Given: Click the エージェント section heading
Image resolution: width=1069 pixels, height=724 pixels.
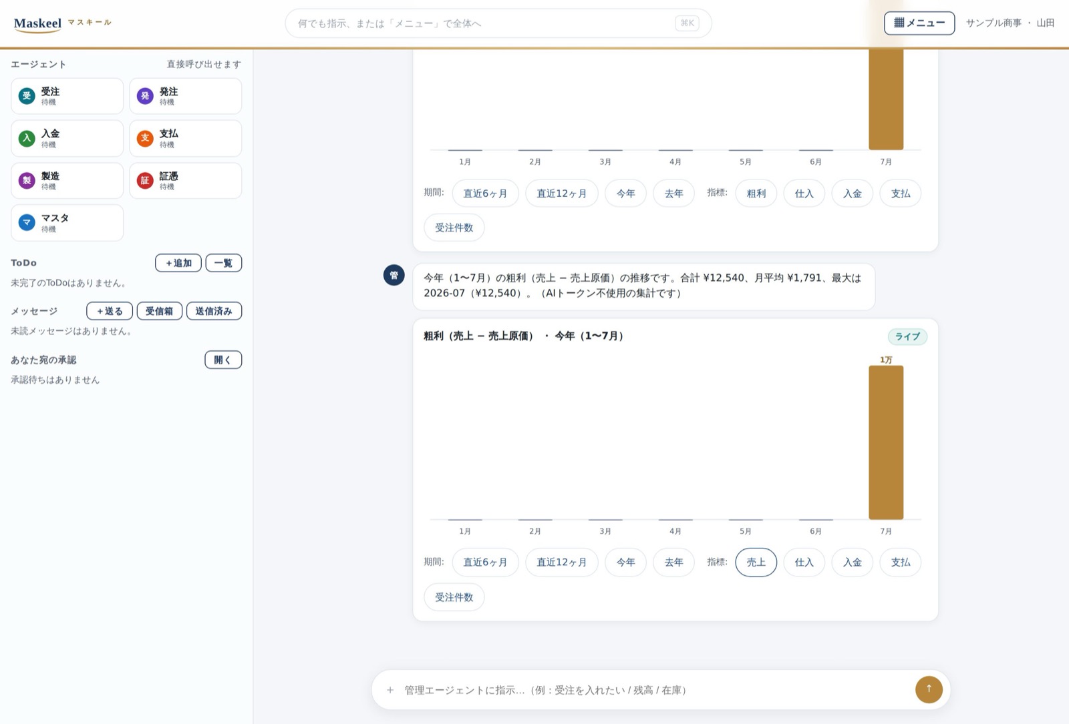Looking at the screenshot, I should pyautogui.click(x=39, y=64).
